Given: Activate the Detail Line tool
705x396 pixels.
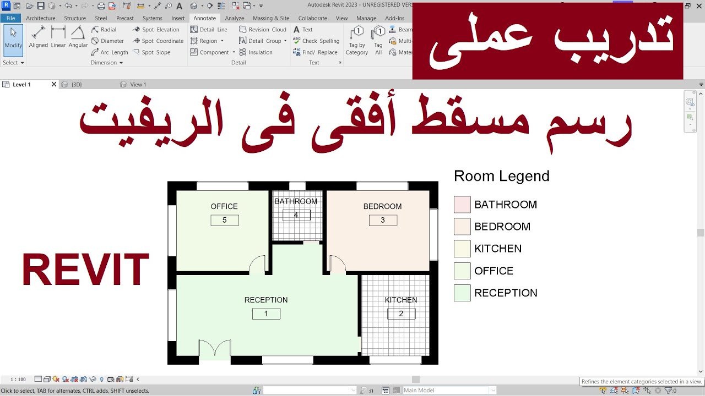Looking at the screenshot, I should tap(209, 30).
